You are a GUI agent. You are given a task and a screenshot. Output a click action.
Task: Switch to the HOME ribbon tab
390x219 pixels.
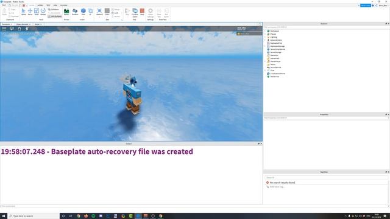click(x=32, y=5)
